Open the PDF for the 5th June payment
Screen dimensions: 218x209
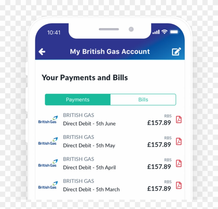(178, 119)
